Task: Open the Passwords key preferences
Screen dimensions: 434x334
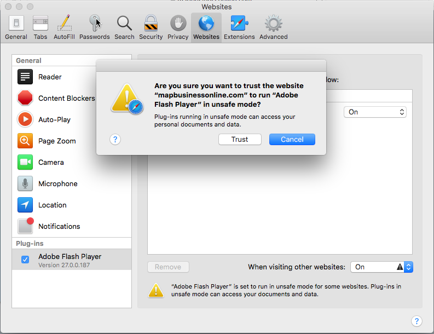Action: tap(94, 28)
